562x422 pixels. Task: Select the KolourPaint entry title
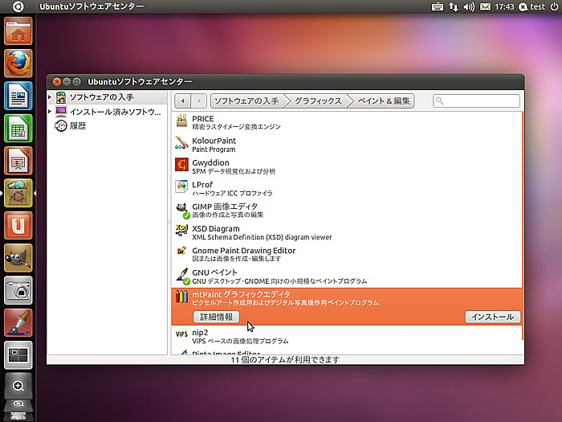pyautogui.click(x=214, y=141)
